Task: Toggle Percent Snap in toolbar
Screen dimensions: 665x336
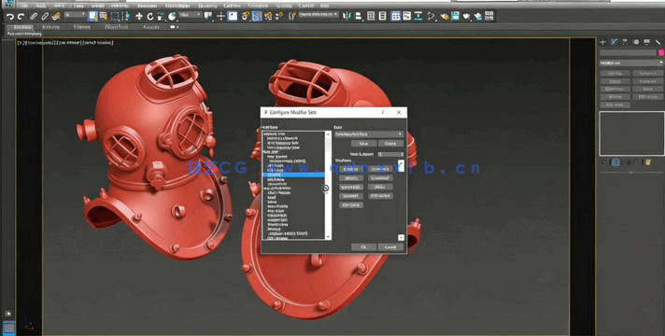Action: 268,16
